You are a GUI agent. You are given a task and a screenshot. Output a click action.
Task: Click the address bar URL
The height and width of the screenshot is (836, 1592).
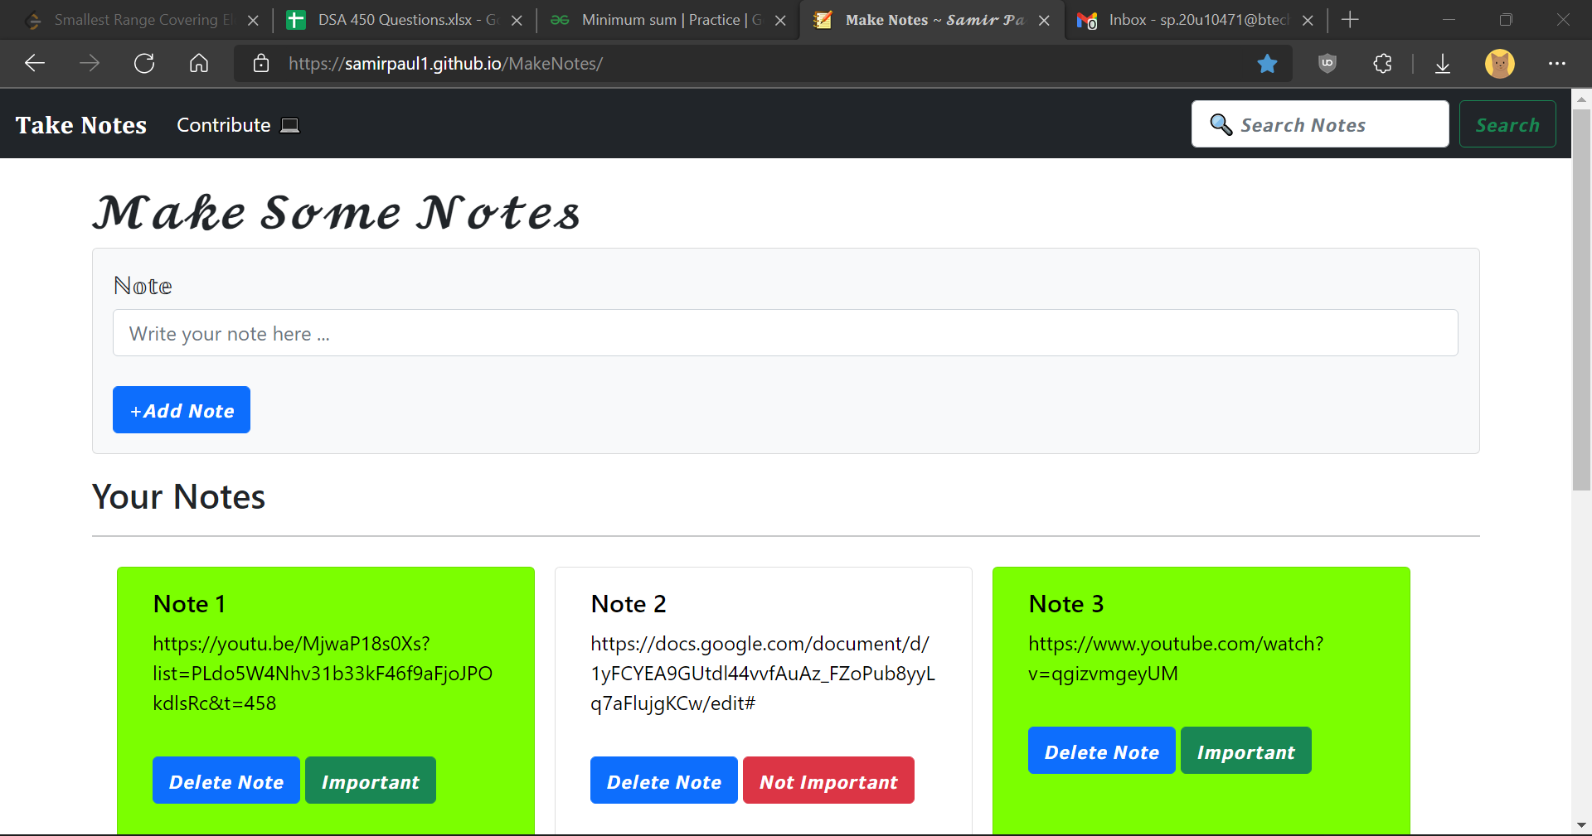[445, 63]
